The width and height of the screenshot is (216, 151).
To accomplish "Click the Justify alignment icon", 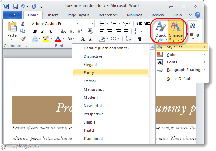I will click(126, 31).
